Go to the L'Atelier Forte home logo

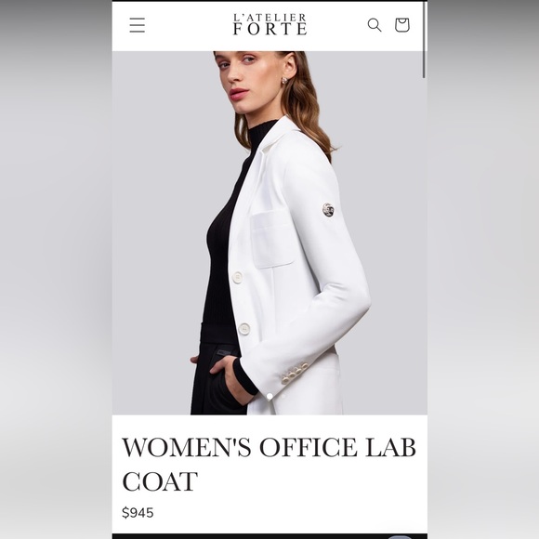[269, 24]
